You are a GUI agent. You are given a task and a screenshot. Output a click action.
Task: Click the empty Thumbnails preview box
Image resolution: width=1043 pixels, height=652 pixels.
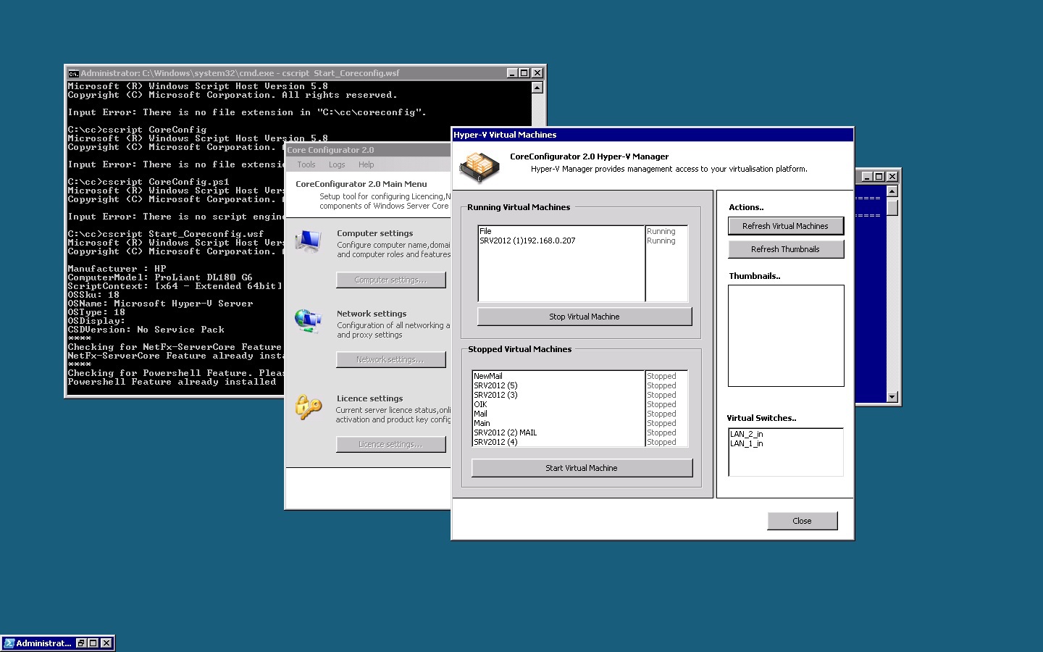tap(786, 335)
